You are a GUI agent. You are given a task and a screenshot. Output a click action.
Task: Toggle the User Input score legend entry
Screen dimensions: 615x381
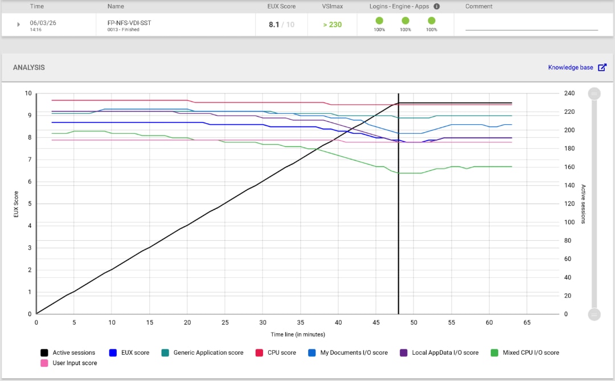click(69, 363)
